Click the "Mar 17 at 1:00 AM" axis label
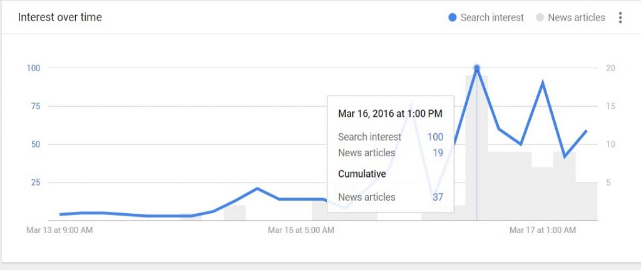Viewport: 641px width, 270px height. (543, 231)
